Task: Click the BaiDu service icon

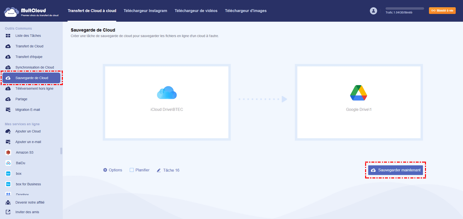Action: tap(8, 163)
